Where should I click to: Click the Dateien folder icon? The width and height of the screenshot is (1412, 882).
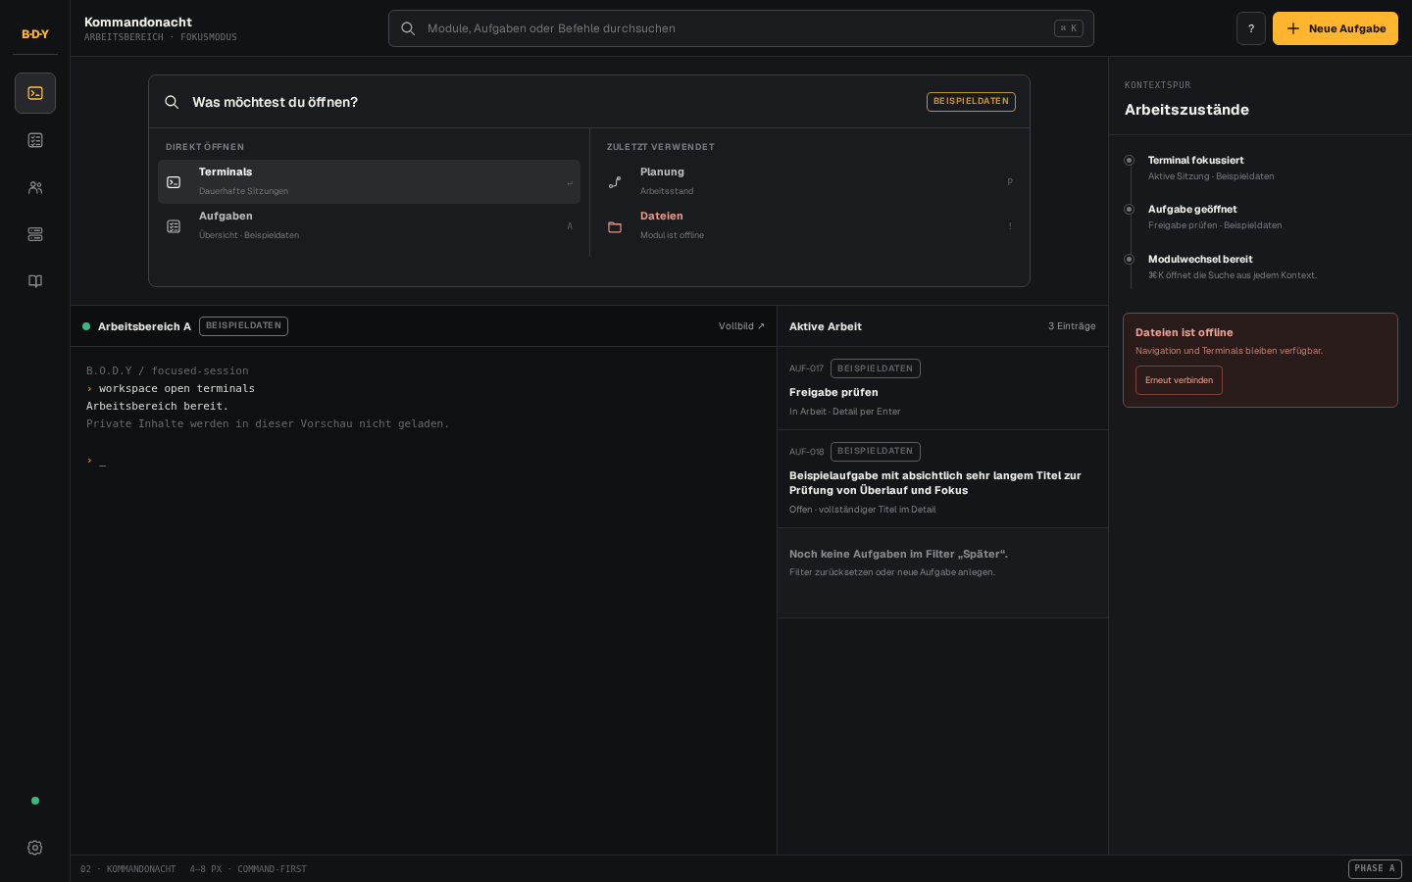coord(615,226)
